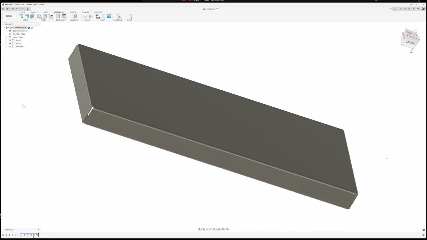Click the Rule: Steel 18ga entry
This screenshot has width=427, height=240.
(x=19, y=34)
